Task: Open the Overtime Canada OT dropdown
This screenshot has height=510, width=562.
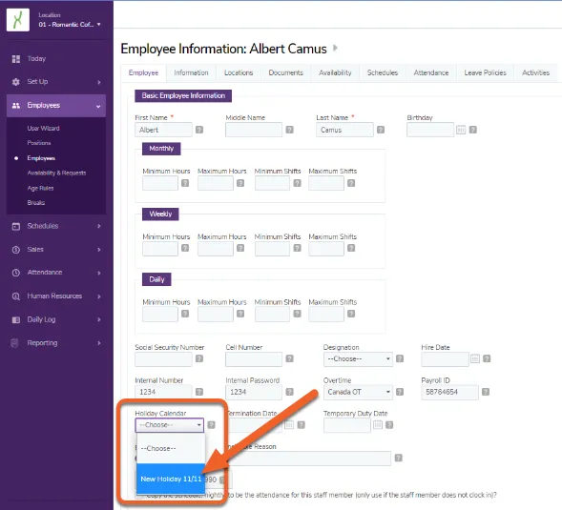Action: [358, 392]
